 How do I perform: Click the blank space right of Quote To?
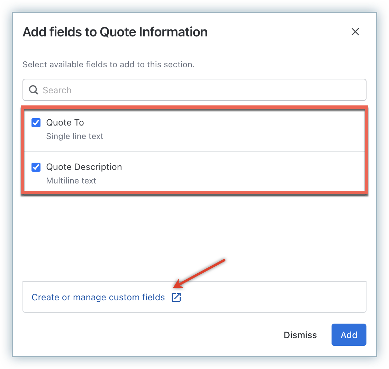click(242, 129)
